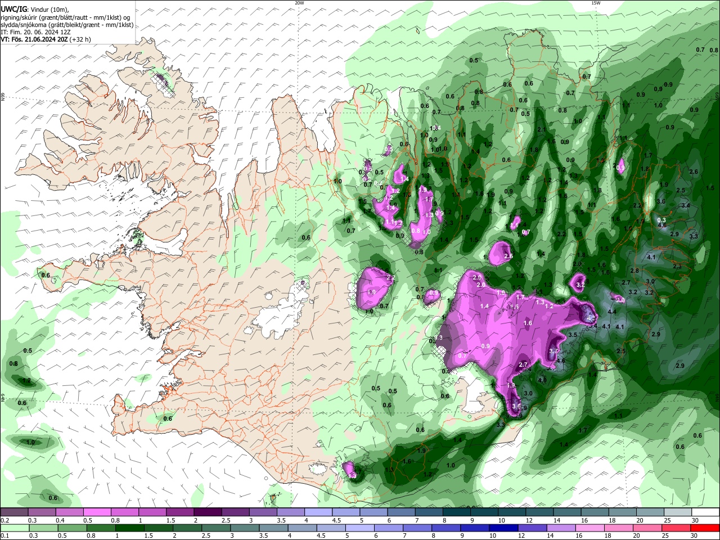Select pale green swatch between 0.1 and 0.3
The width and height of the screenshot is (720, 540).
(x=15, y=528)
